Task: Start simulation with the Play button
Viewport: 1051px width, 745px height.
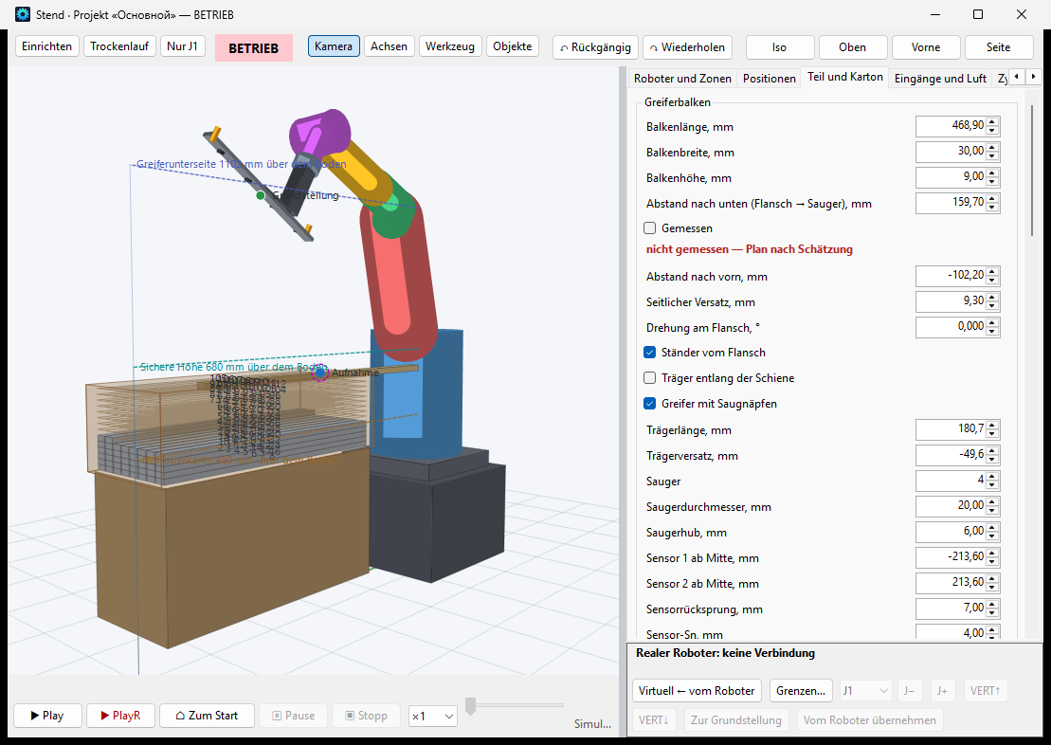Action: click(47, 716)
